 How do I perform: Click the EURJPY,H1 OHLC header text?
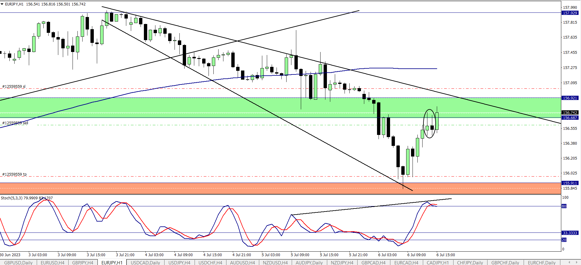(45, 4)
